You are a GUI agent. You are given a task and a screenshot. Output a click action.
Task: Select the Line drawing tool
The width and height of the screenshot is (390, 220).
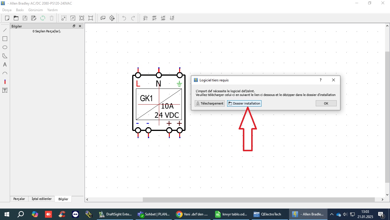click(x=5, y=30)
